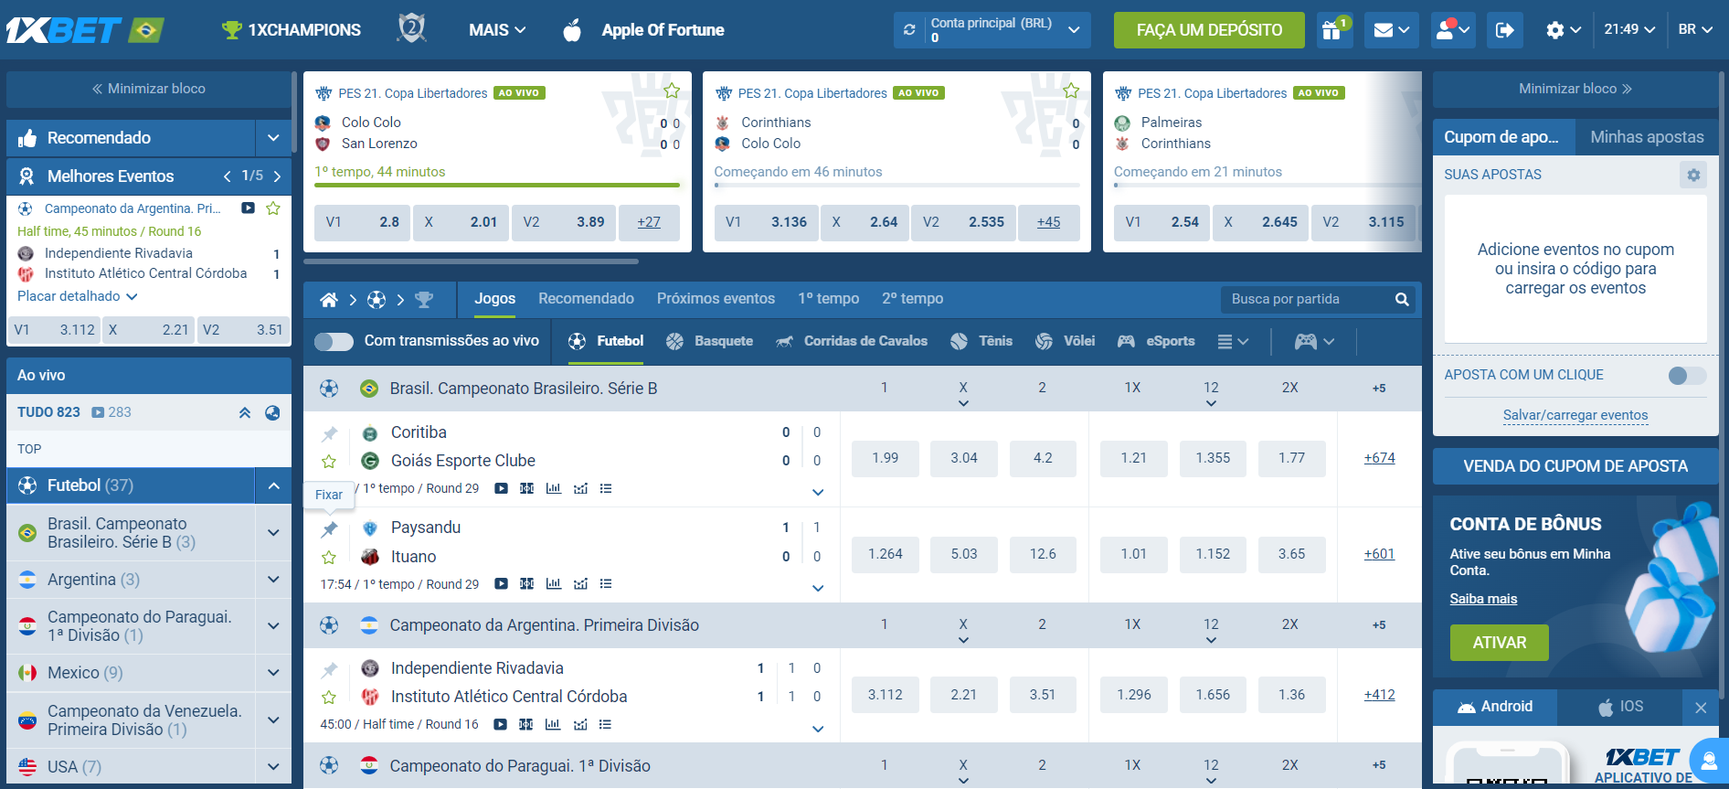Pin the Paysandu match
The image size is (1729, 789).
[x=329, y=528]
